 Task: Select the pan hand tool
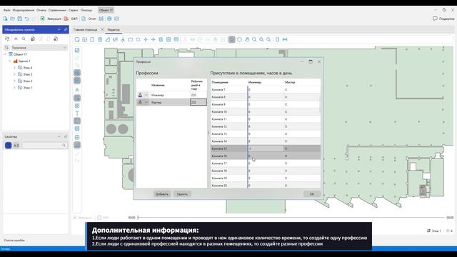[x=247, y=39]
